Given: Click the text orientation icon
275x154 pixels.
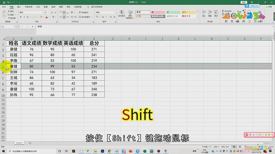Looking at the screenshot, I should (72, 12).
